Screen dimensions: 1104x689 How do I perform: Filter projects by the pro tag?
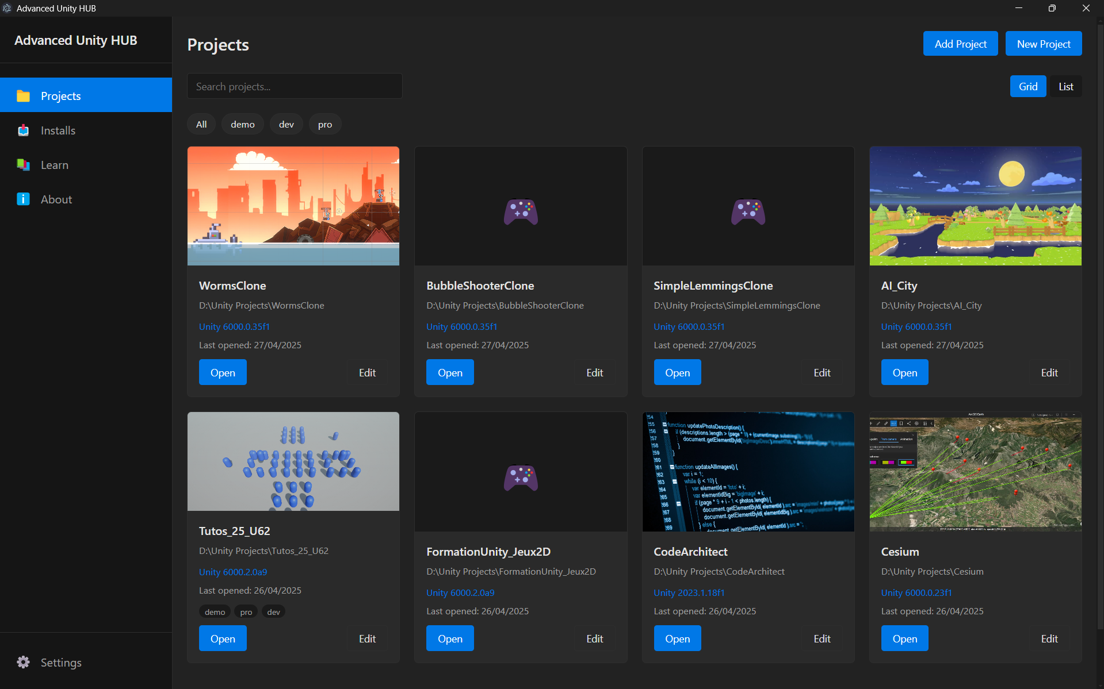click(x=325, y=124)
